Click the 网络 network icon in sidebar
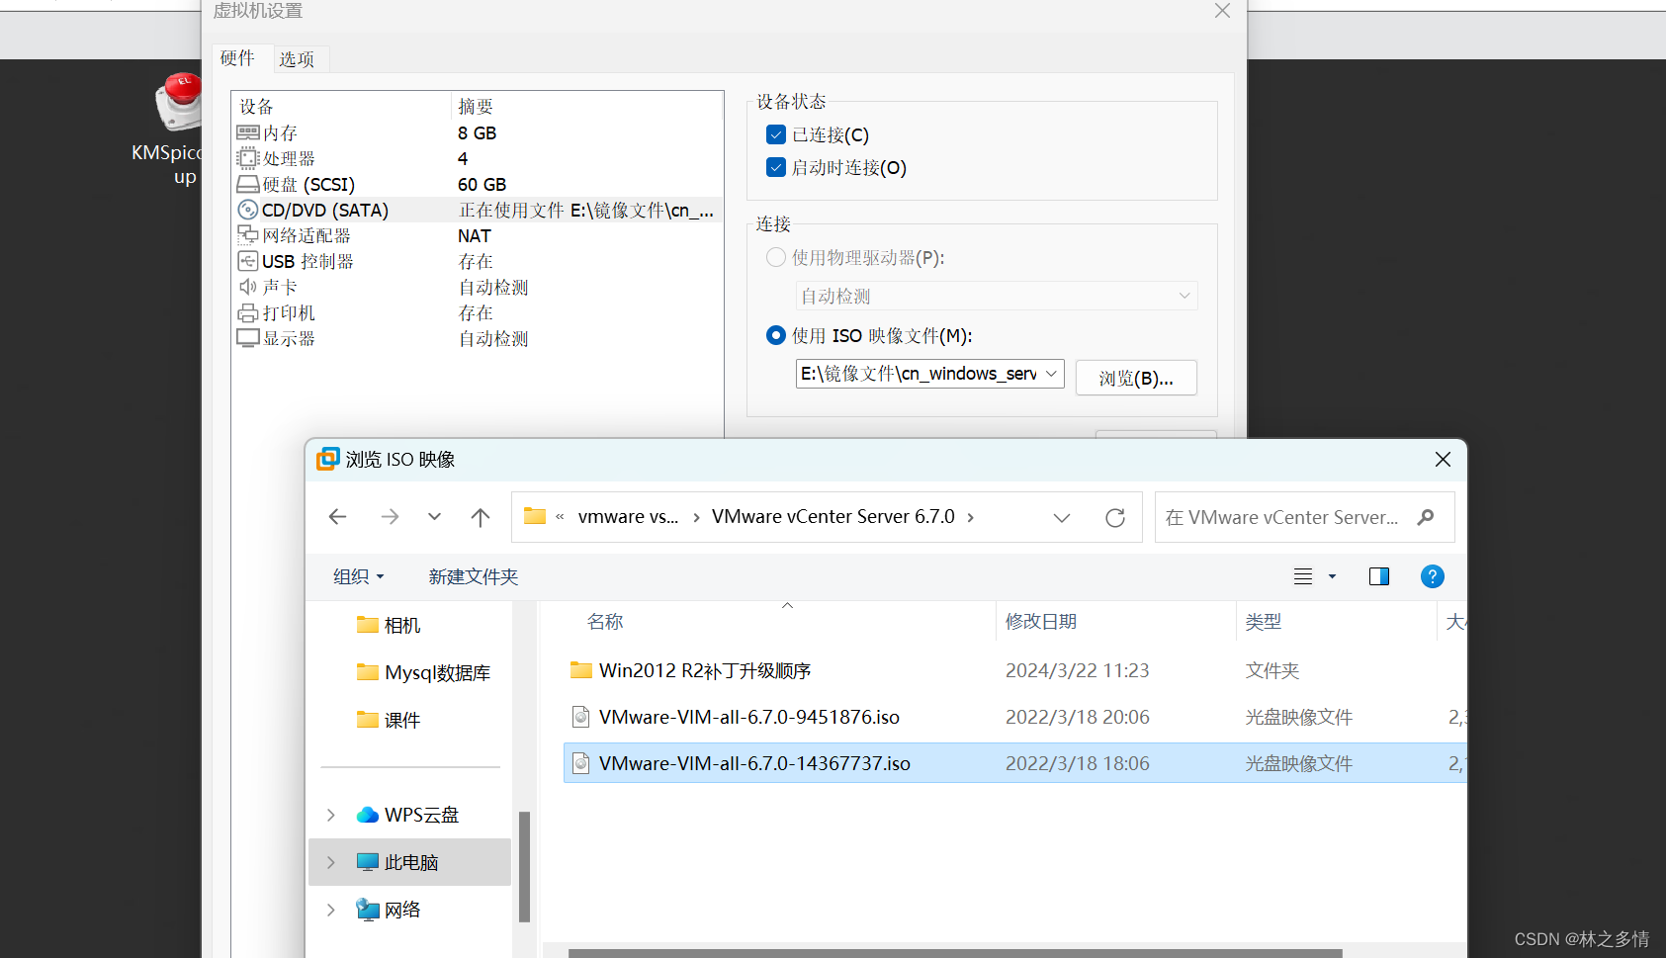This screenshot has width=1666, height=958. click(368, 910)
